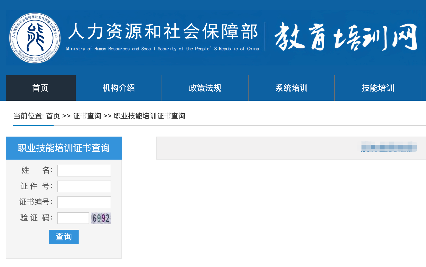This screenshot has width=426, height=267.
Task: Open the 系统培训 navigation tab
Action: tap(291, 88)
